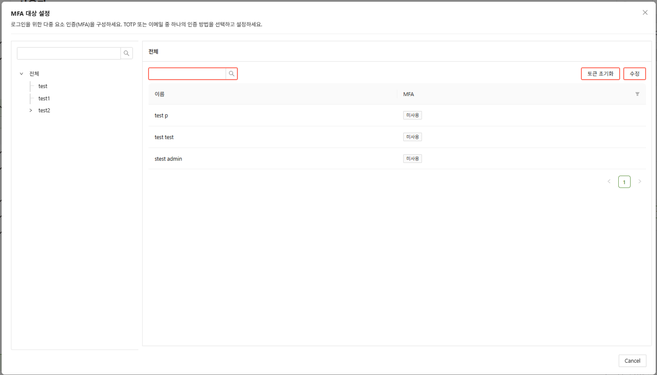The height and width of the screenshot is (375, 657).
Task: Select test1 group in tree
Action: [44, 98]
